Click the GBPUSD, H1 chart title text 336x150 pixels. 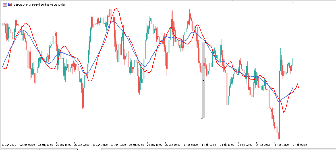40,5
